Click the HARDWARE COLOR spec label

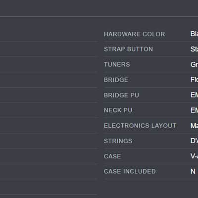pyautogui.click(x=135, y=34)
